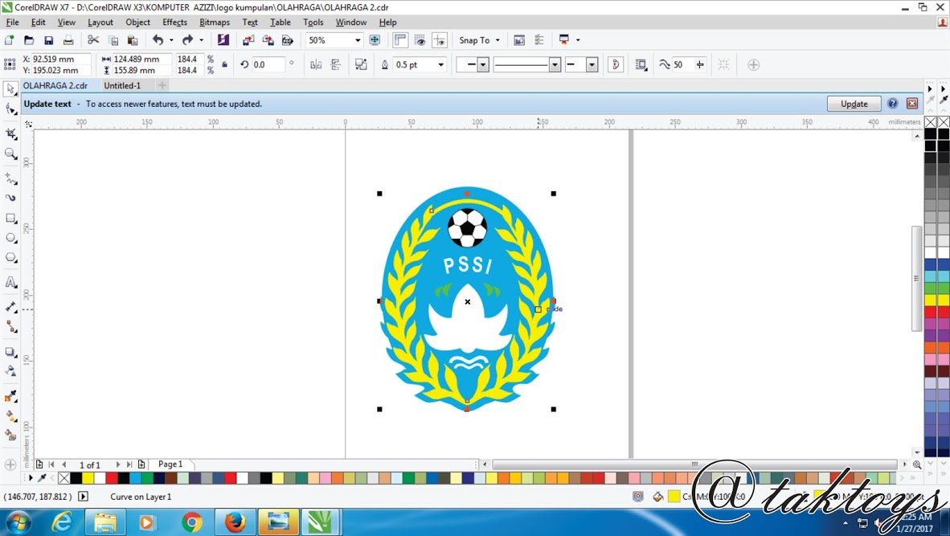Viewport: 950px width, 536px height.
Task: Click the Save icon
Action: pyautogui.click(x=48, y=40)
